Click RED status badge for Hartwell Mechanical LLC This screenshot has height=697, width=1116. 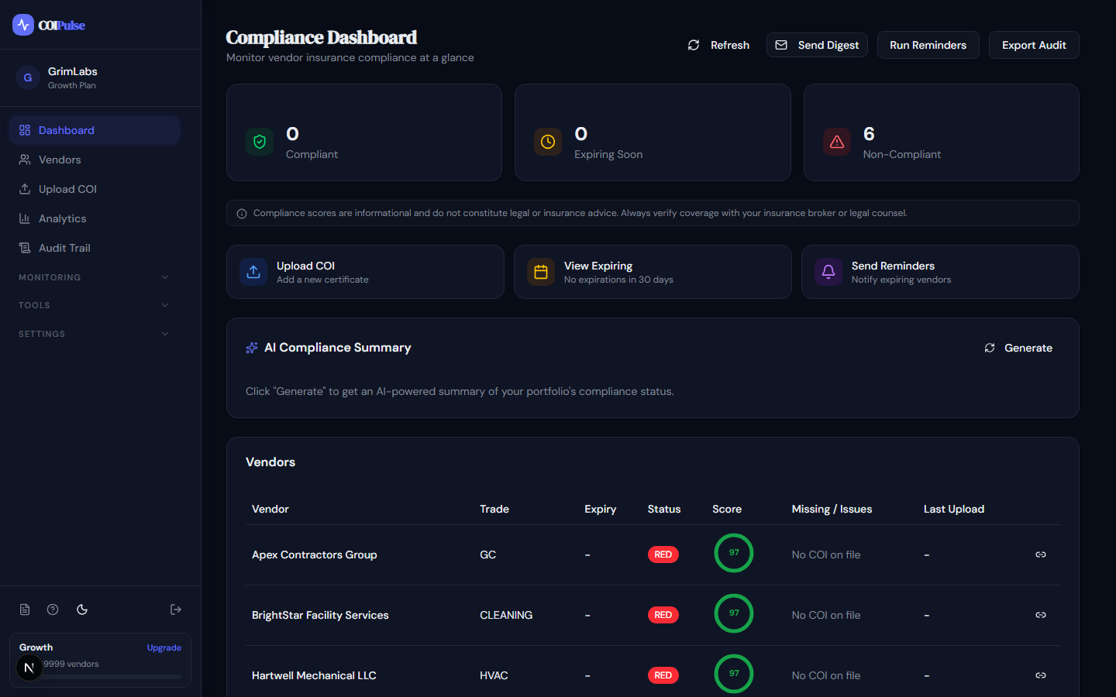tap(663, 675)
